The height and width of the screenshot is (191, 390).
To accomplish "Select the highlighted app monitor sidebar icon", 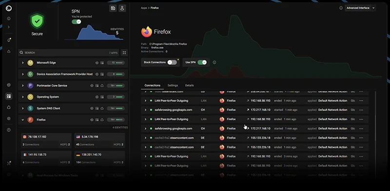I will tap(9, 96).
